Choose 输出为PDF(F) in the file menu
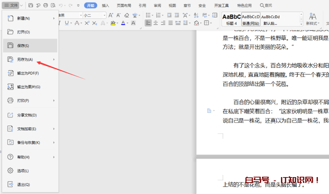Viewport: 329px width, 194px height. pos(30,73)
